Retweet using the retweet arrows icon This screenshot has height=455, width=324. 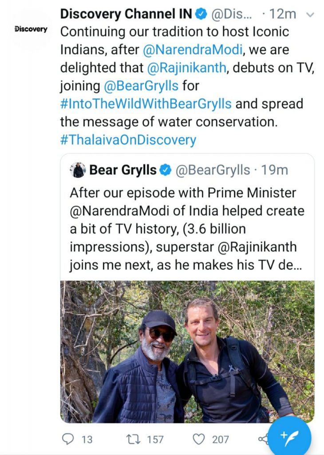(134, 439)
